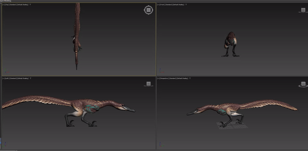Open the Perspective viewport [Default Shading] menu
Screen dimensions: 308x151
[182, 78]
